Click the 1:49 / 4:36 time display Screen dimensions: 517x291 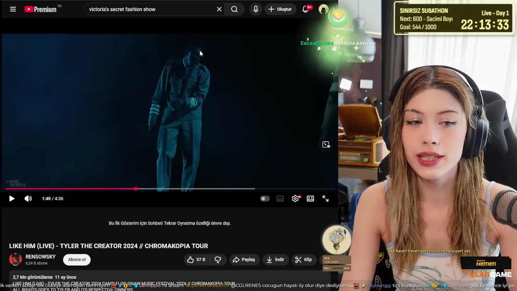click(x=53, y=198)
